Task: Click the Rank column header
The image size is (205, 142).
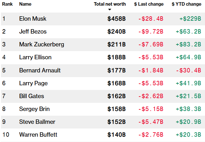Action: 7,4
